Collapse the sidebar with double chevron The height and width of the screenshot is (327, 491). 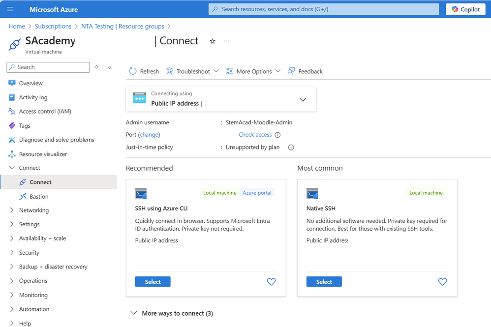110,67
